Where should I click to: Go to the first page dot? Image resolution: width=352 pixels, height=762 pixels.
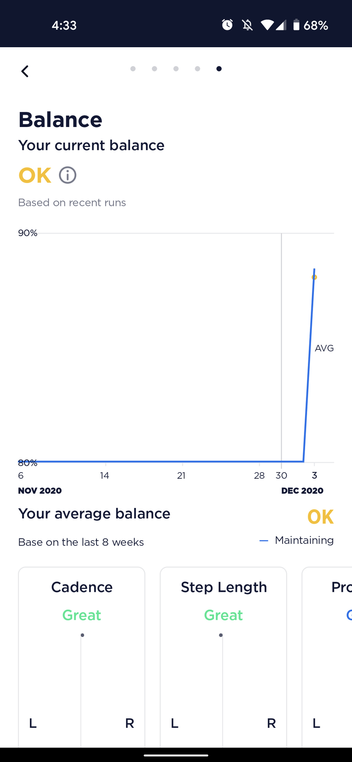(133, 69)
